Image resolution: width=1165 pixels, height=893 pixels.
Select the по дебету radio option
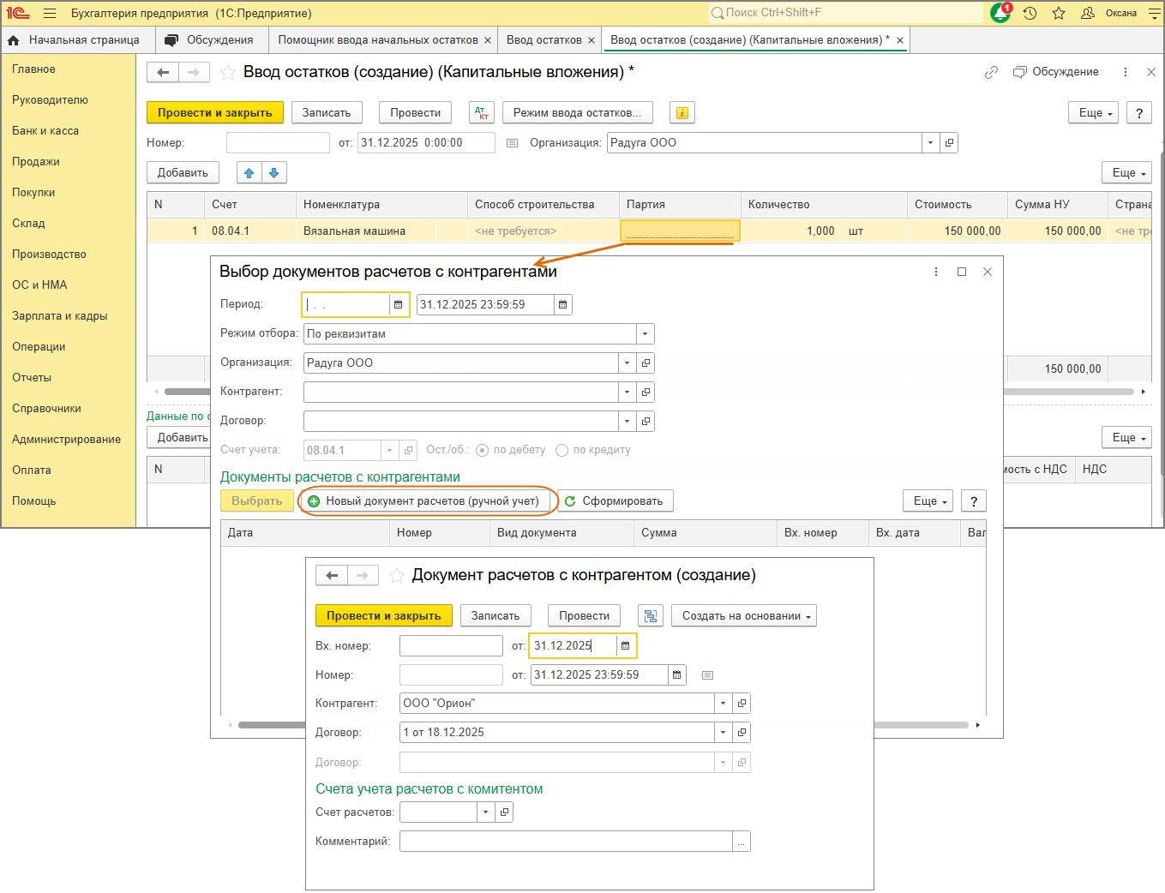483,450
